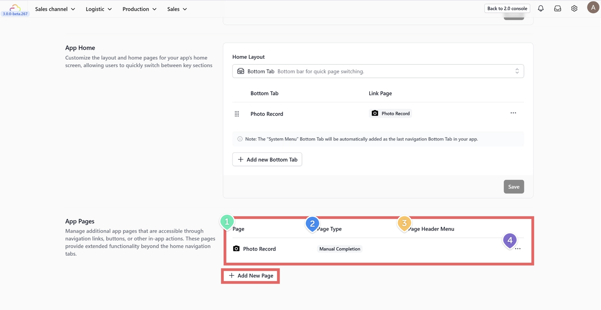Expand the Logistic menu
This screenshot has height=310, width=601.
[x=99, y=9]
